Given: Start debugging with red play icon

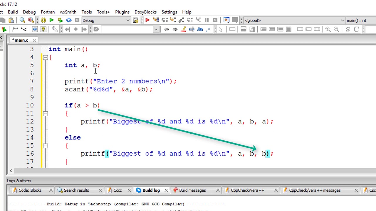Looking at the screenshot, I should 147,20.
